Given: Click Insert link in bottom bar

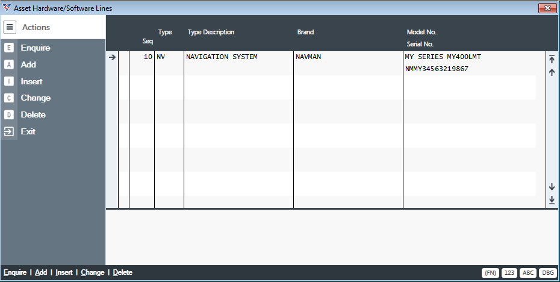Looking at the screenshot, I should coord(64,272).
